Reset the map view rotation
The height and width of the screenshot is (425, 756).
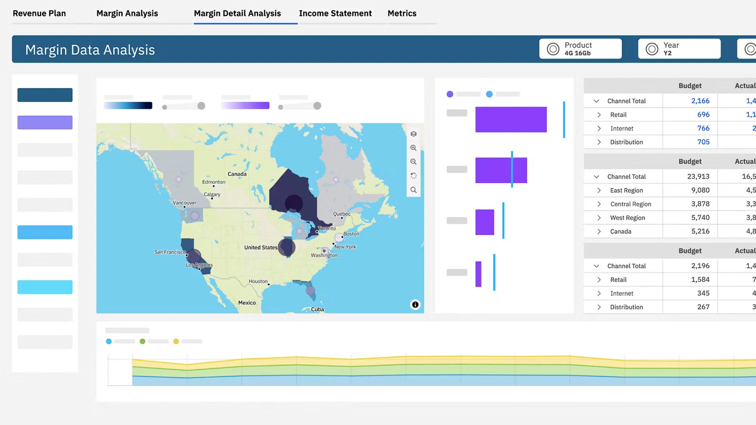click(x=413, y=176)
